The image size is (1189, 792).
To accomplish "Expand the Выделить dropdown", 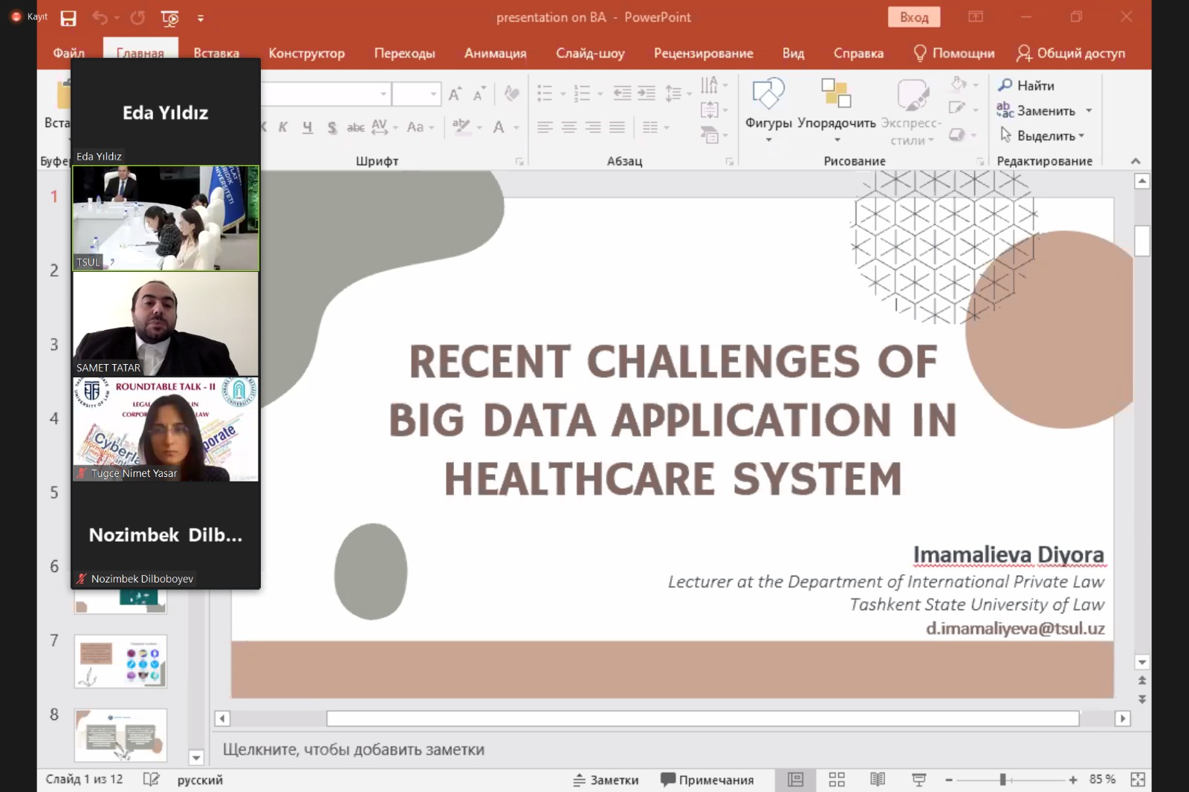I will (x=1081, y=136).
